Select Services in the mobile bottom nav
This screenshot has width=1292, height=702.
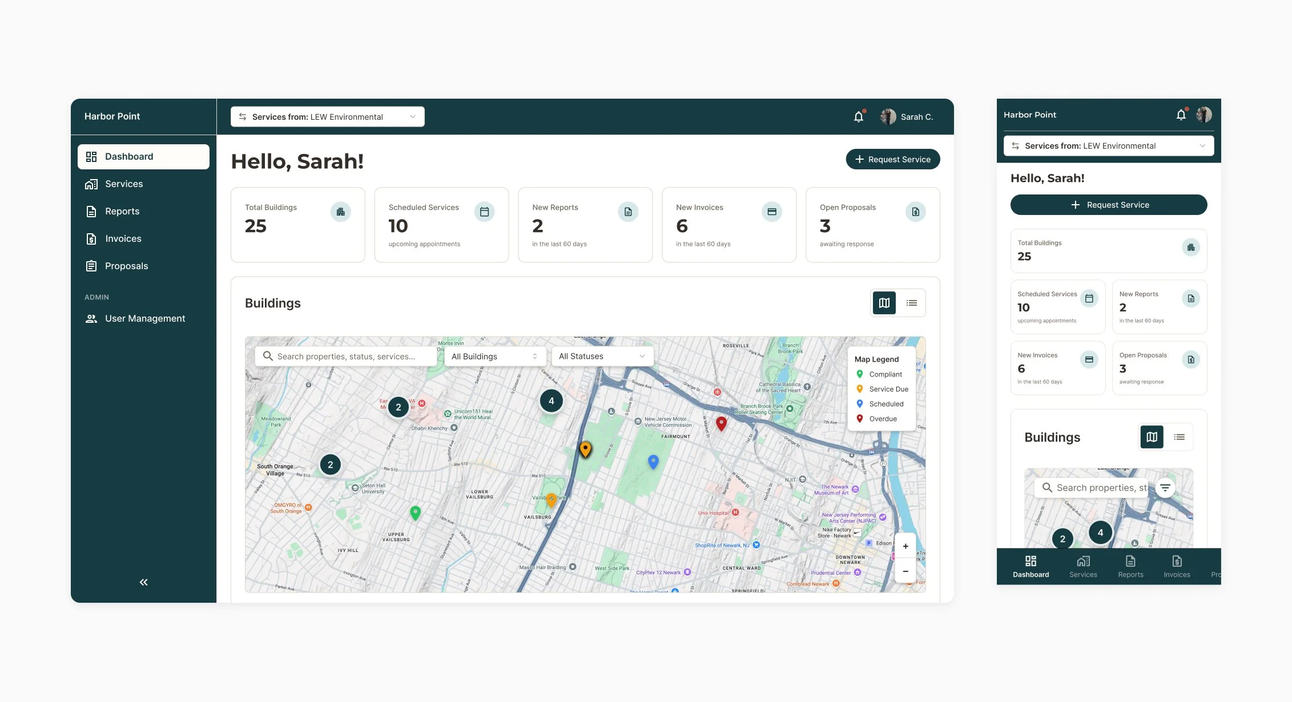tap(1084, 567)
